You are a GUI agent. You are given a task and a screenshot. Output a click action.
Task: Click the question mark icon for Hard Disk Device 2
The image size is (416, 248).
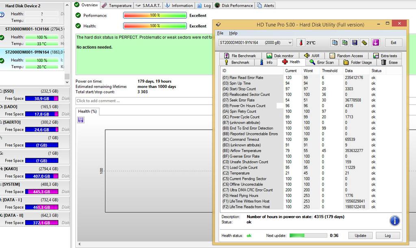tap(2, 15)
